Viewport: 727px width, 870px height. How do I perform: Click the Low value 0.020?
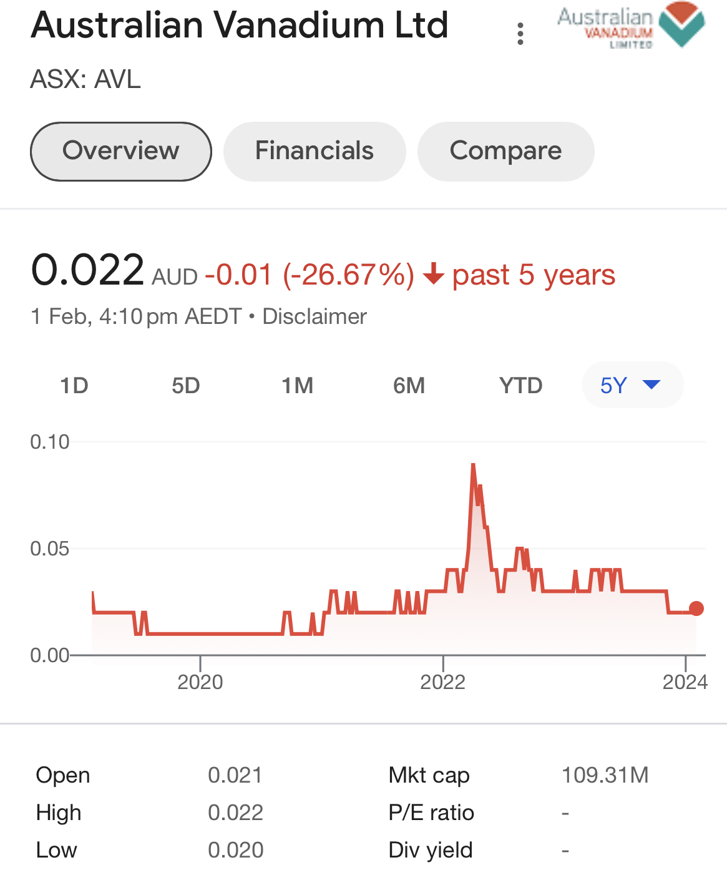tap(235, 850)
